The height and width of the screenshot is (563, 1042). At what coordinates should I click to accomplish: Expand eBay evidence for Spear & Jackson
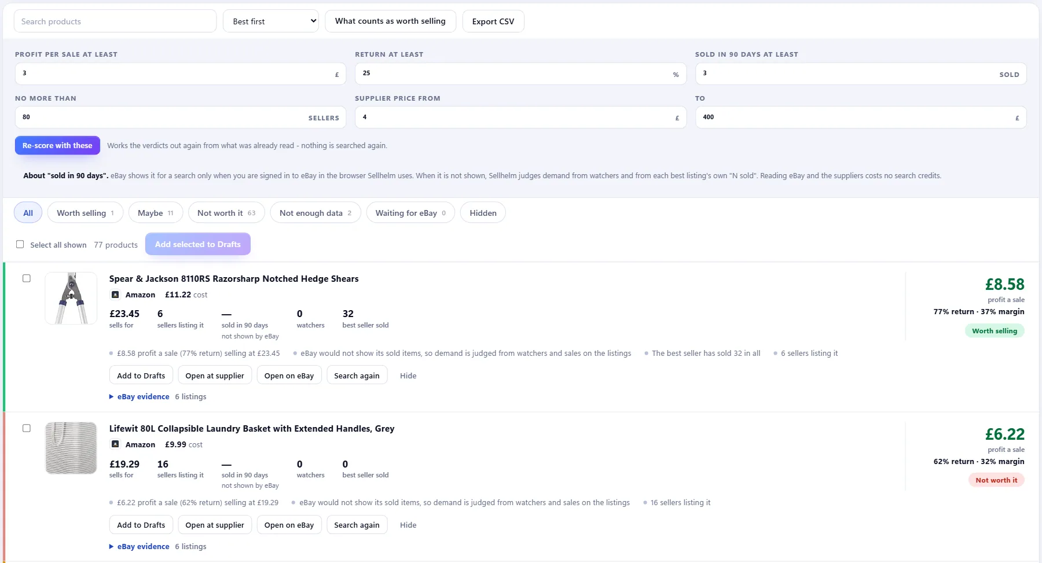tap(140, 396)
